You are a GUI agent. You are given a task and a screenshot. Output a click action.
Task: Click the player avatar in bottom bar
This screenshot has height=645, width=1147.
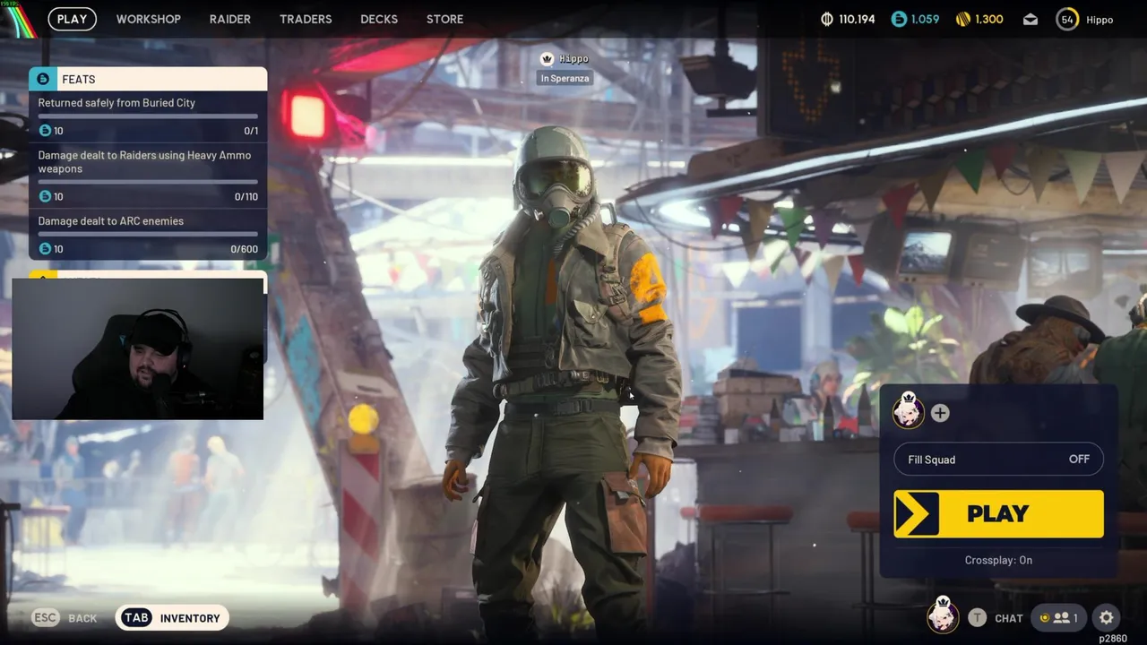pyautogui.click(x=942, y=615)
